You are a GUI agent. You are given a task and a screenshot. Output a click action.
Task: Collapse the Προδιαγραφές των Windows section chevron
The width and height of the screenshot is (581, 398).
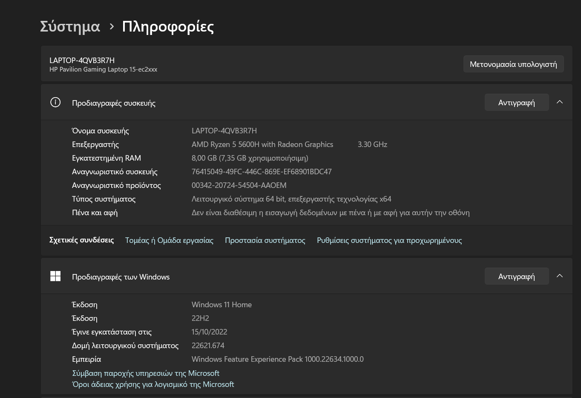pos(560,276)
